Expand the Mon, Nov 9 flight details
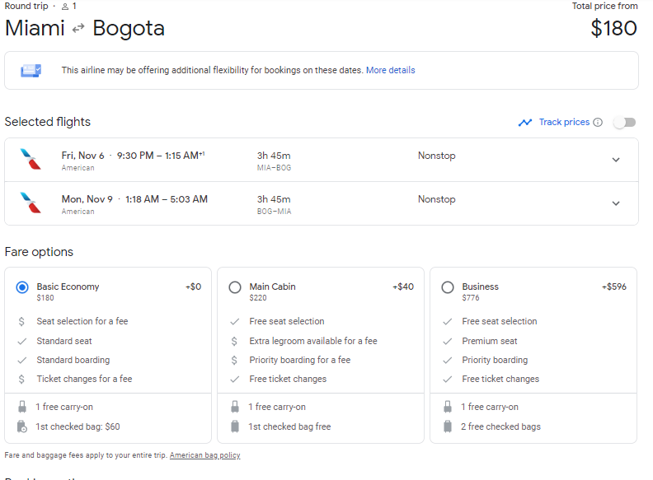 tap(615, 203)
